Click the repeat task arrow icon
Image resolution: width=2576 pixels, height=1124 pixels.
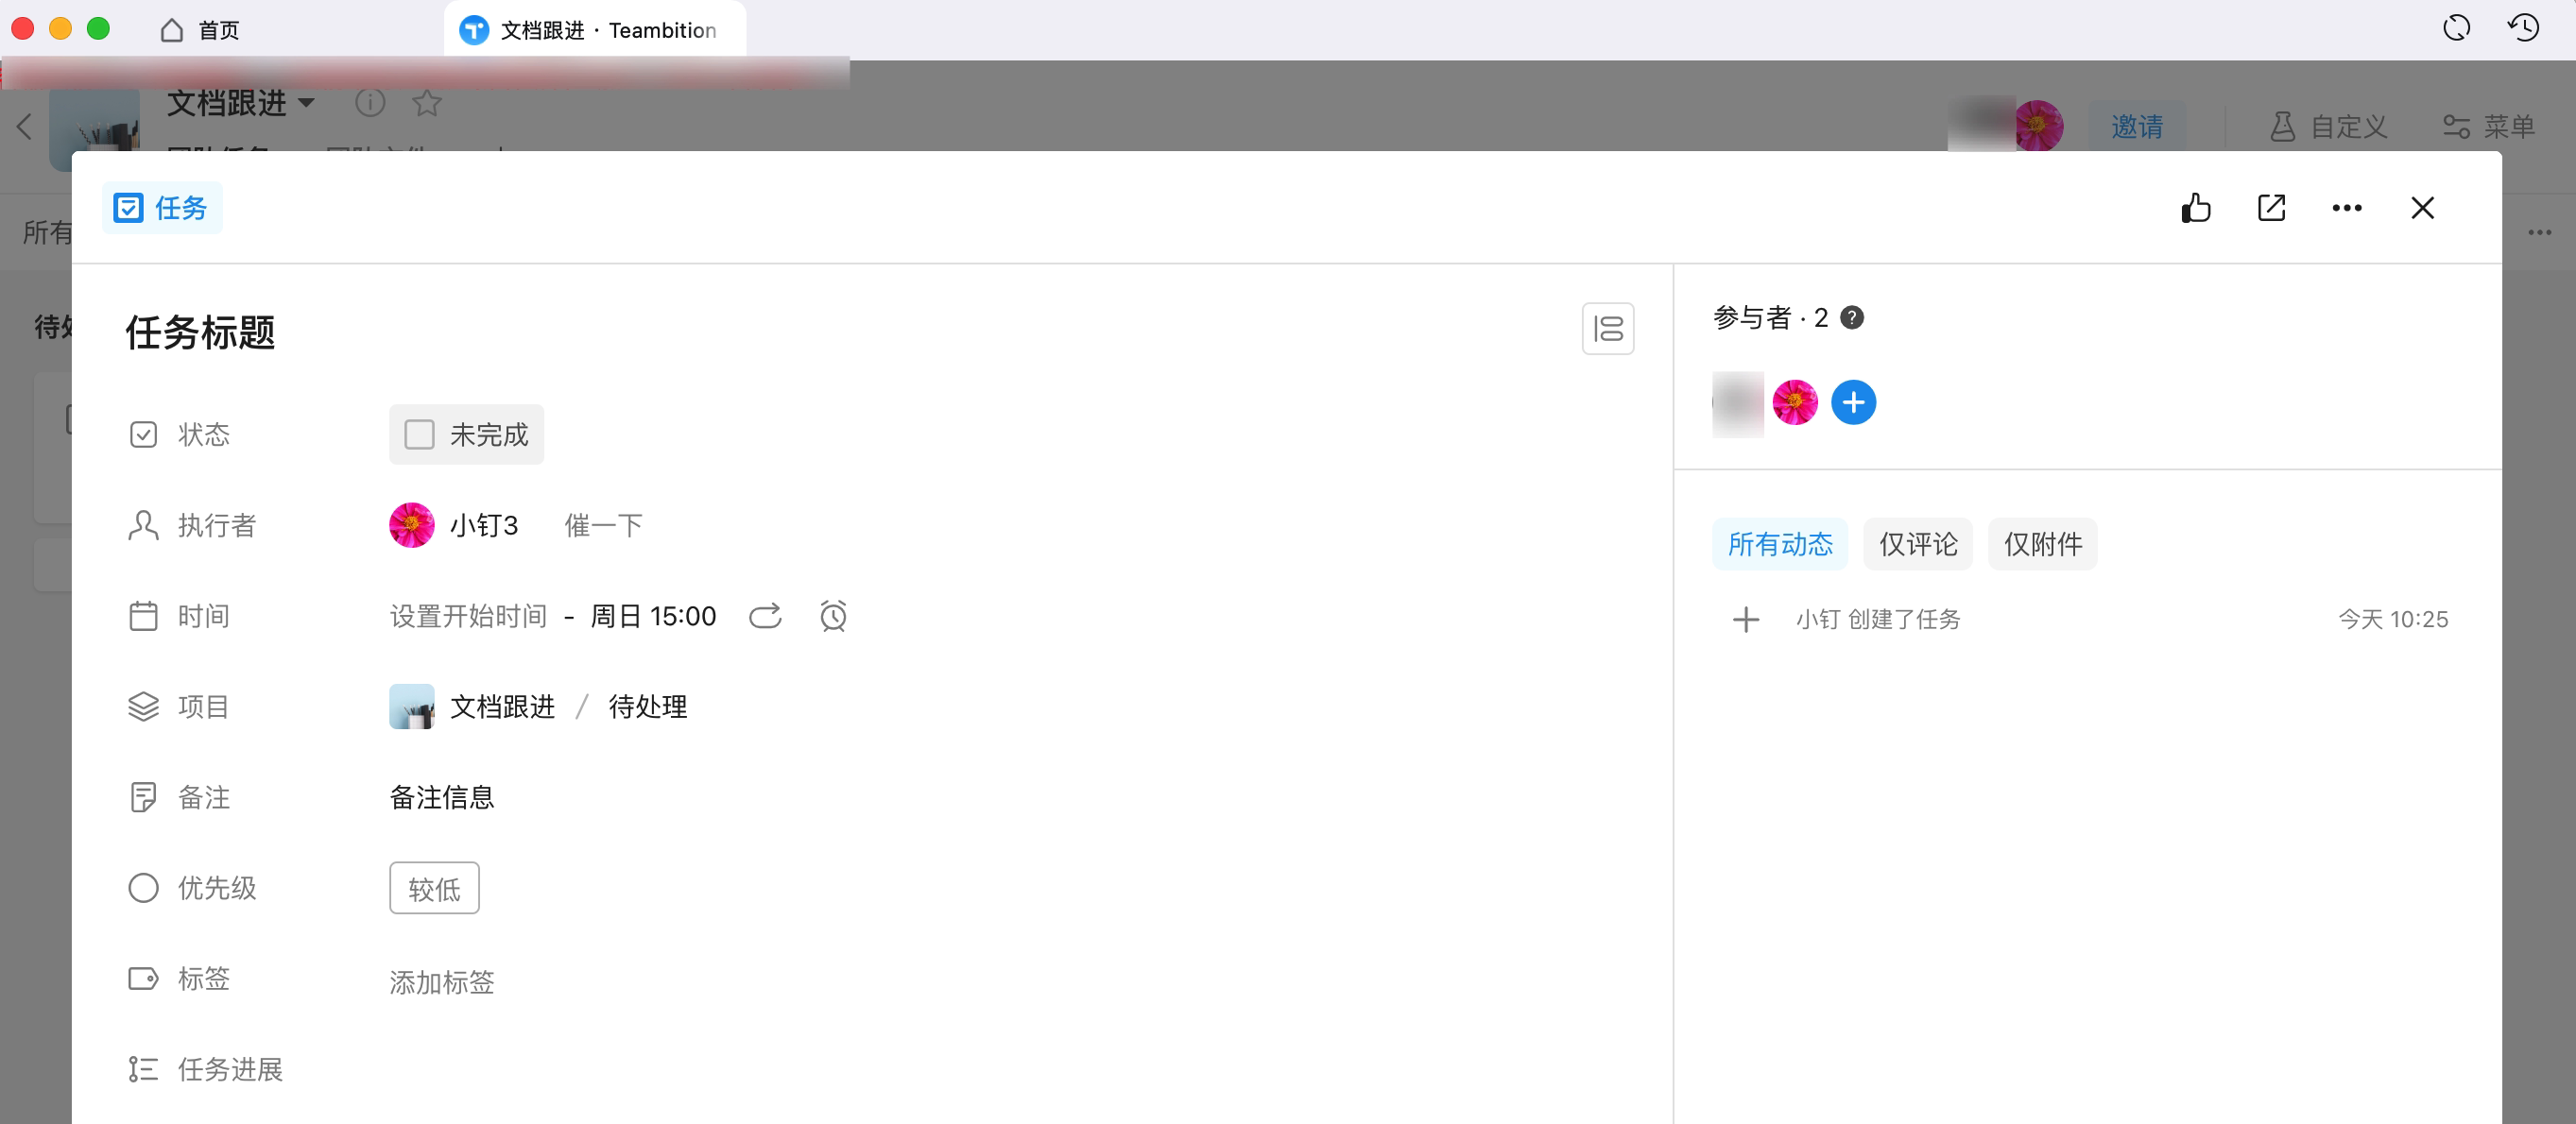pyautogui.click(x=765, y=616)
